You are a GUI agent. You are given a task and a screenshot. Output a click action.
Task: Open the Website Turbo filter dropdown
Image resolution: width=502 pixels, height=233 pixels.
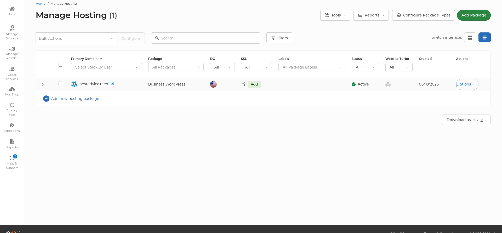399,67
